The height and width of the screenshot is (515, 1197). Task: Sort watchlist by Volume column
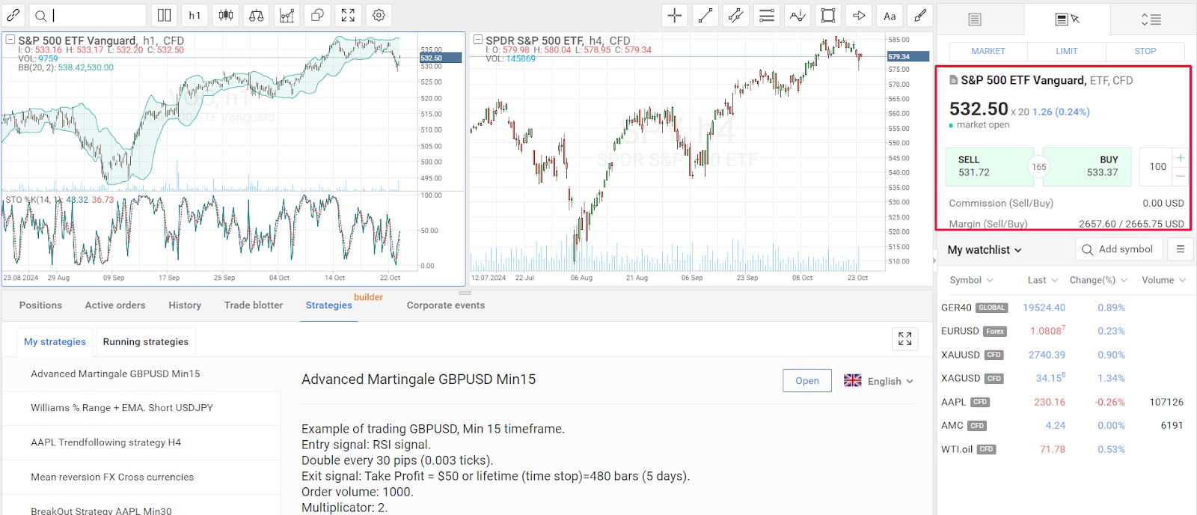1164,280
